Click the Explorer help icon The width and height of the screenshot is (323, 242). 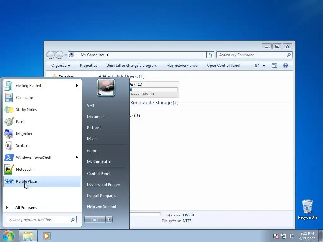(x=286, y=66)
